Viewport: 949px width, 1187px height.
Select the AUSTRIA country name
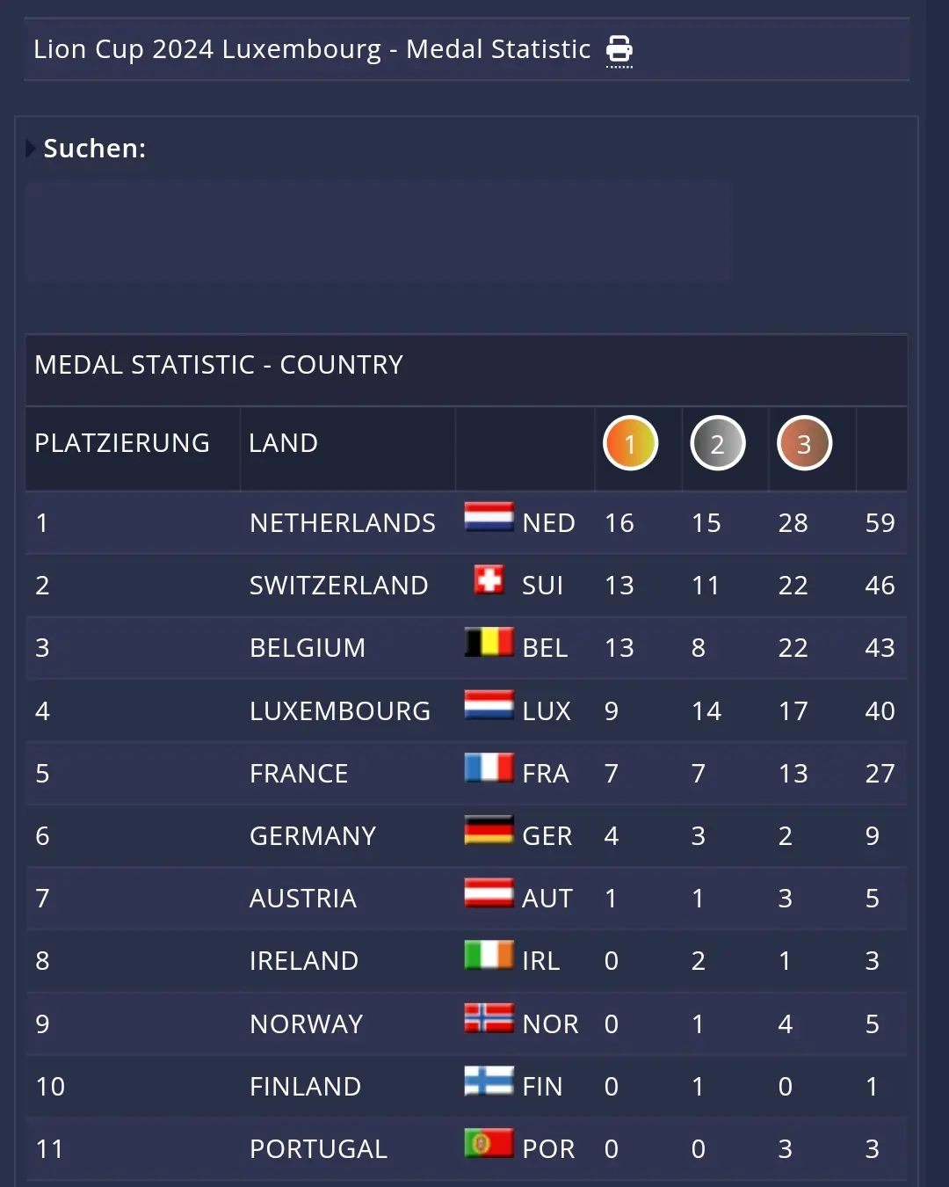point(303,899)
